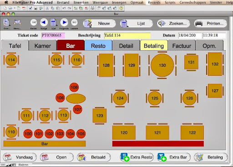Open the Records menu
The height and width of the screenshot is (167, 233).
(154, 2)
